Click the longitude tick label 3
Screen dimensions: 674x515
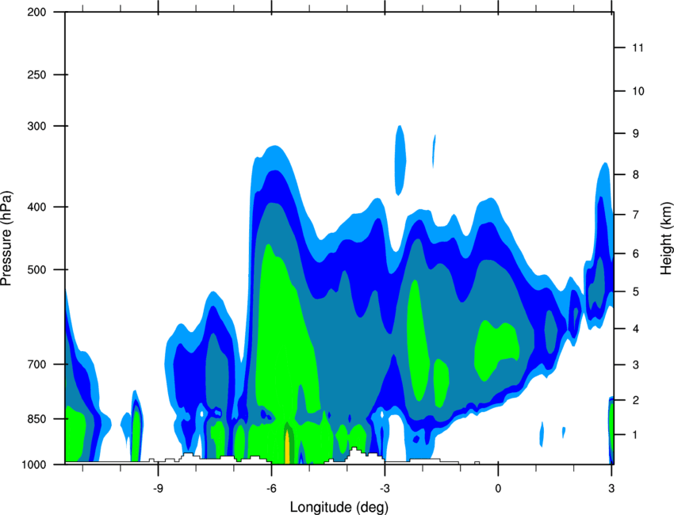tap(611, 488)
